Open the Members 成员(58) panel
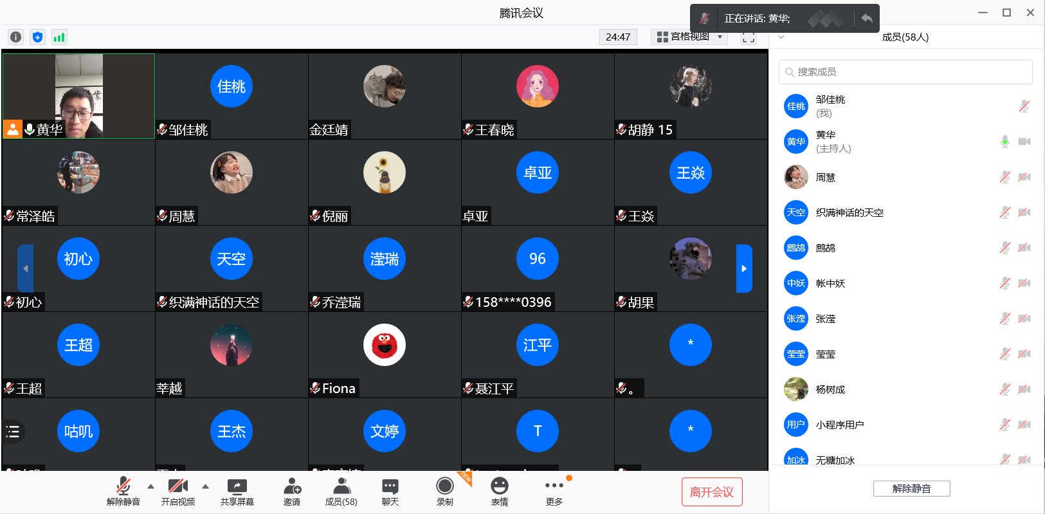Viewport: 1045px width, 514px height. [x=341, y=492]
